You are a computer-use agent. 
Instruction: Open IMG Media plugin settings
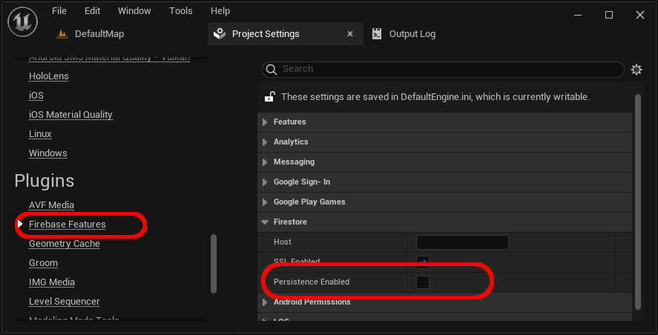coord(52,282)
